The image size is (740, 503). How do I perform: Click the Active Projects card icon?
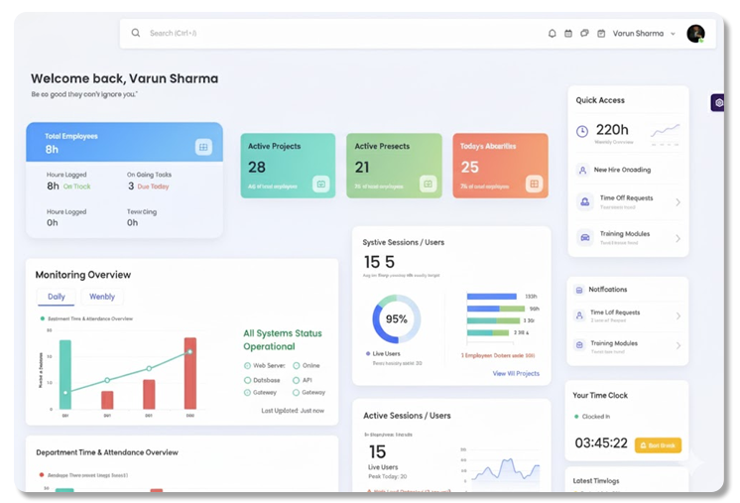[x=320, y=184]
